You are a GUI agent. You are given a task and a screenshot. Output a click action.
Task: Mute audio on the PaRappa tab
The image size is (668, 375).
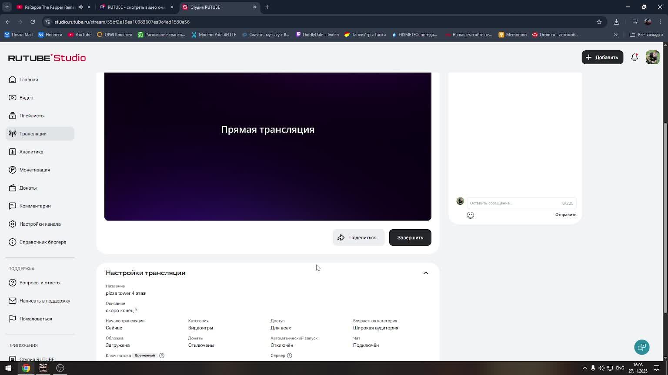pos(80,7)
